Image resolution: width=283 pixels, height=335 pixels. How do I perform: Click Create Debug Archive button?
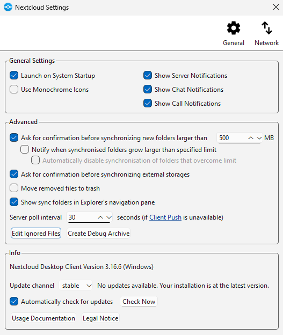98,234
